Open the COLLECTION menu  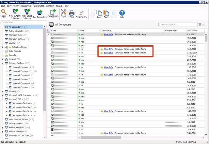click(26, 6)
